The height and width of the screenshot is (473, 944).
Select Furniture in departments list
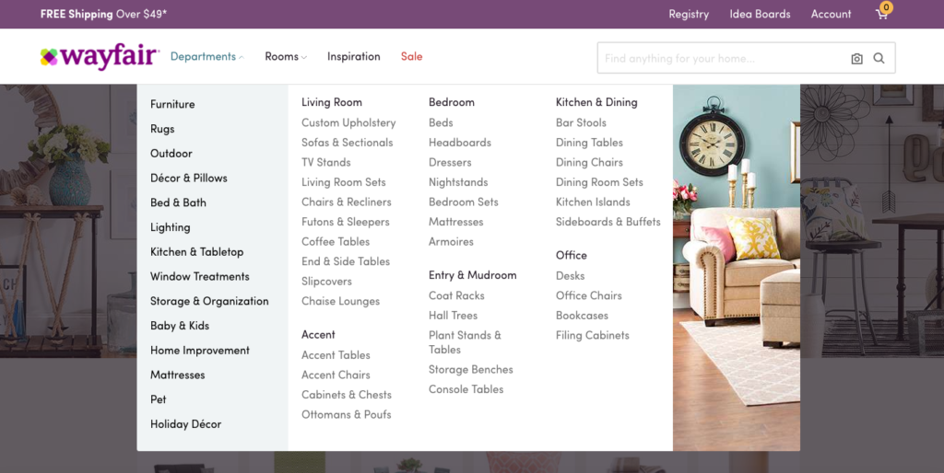tap(172, 104)
